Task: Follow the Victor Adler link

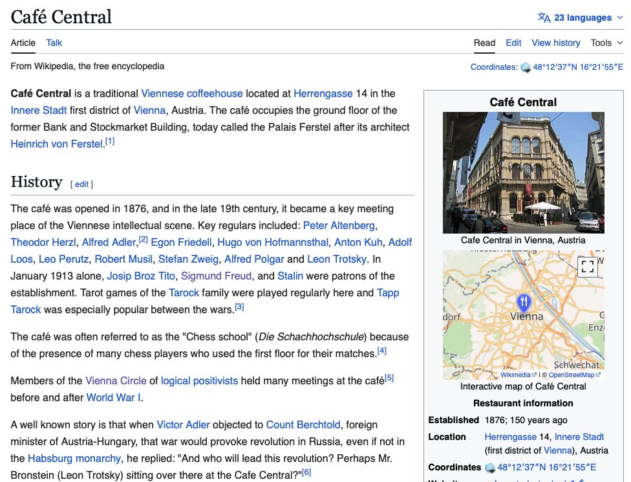Action: point(183,425)
